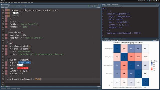Open the Viewer tab
This screenshot has height=90, width=160.
click(118, 39)
